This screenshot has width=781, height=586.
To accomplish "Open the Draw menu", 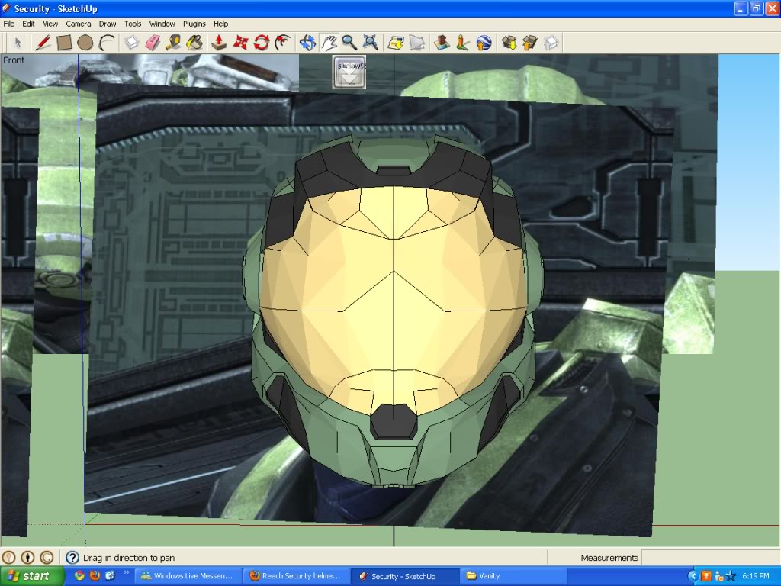I will (x=108, y=24).
